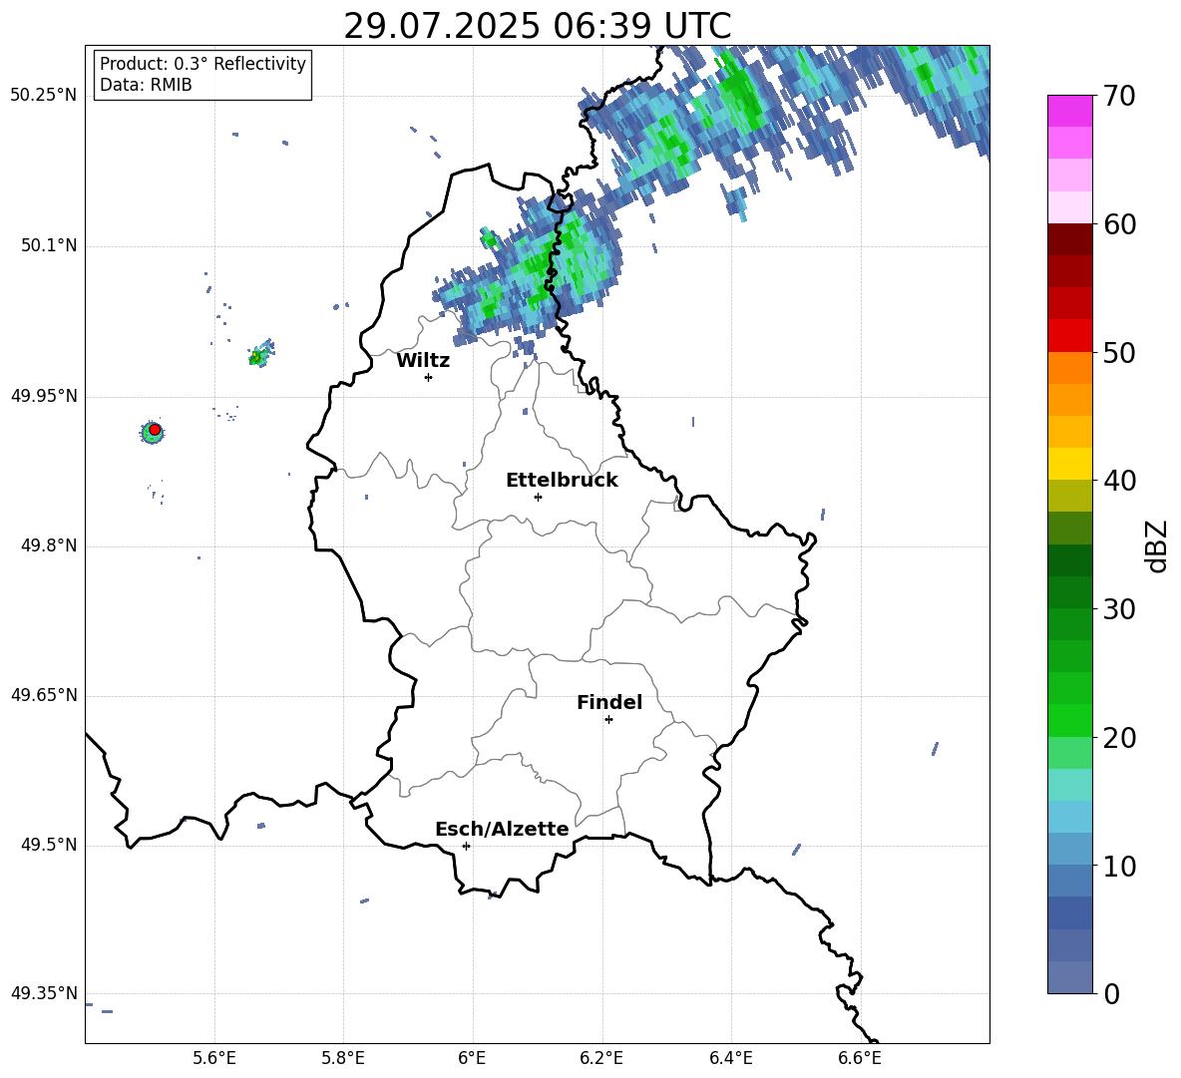Click the colorbar value 70
The width and height of the screenshot is (1181, 1078).
click(x=1119, y=96)
